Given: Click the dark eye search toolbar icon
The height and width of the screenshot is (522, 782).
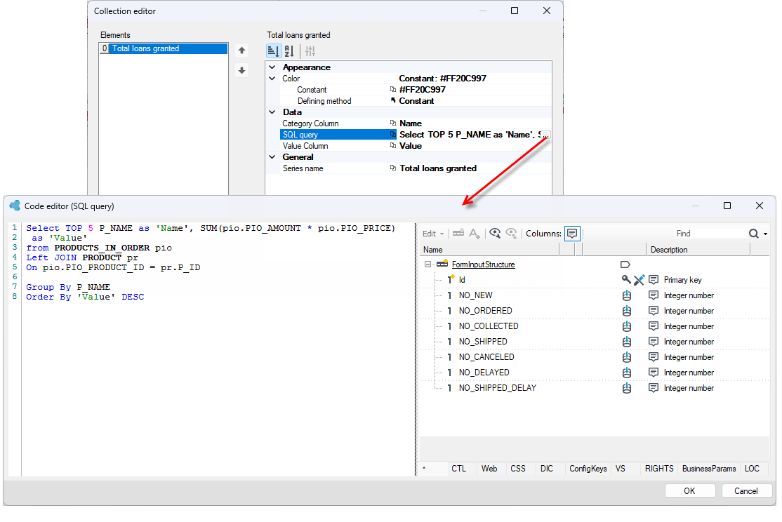Looking at the screenshot, I should (495, 234).
